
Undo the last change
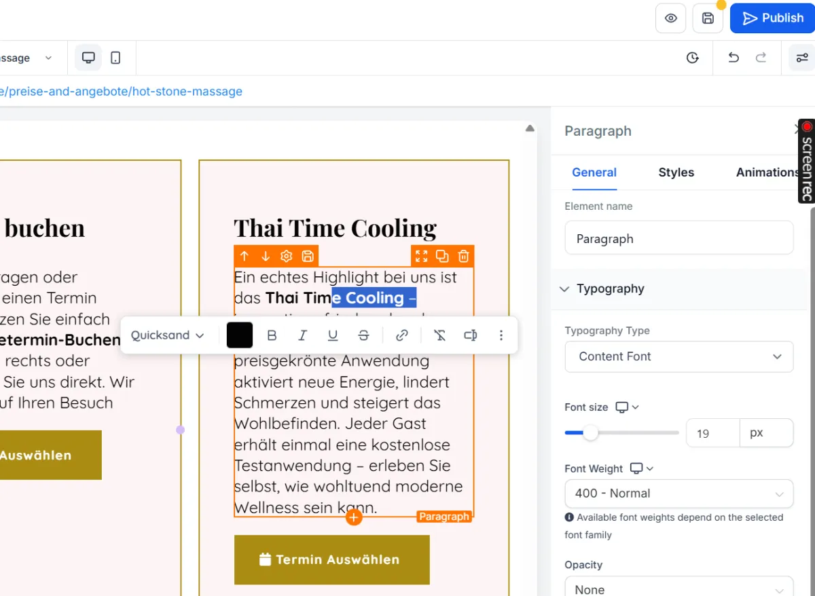(733, 58)
